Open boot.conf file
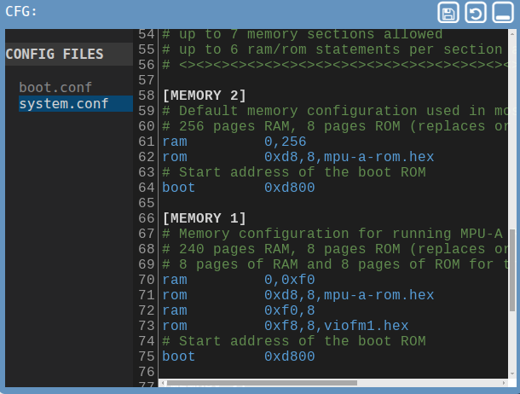Screen dimensions: 520x394 coord(55,88)
